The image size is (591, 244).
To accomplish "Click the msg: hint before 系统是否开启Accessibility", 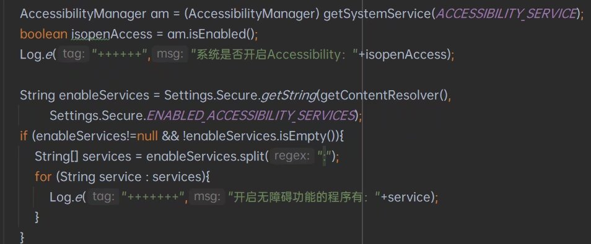I will point(170,54).
